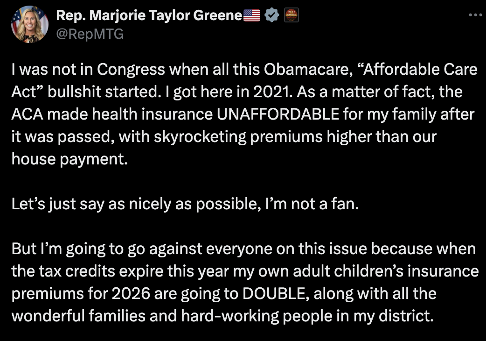Click the display name Rep. Marjorie Taylor Greene
486x341 pixels.
coord(149,15)
